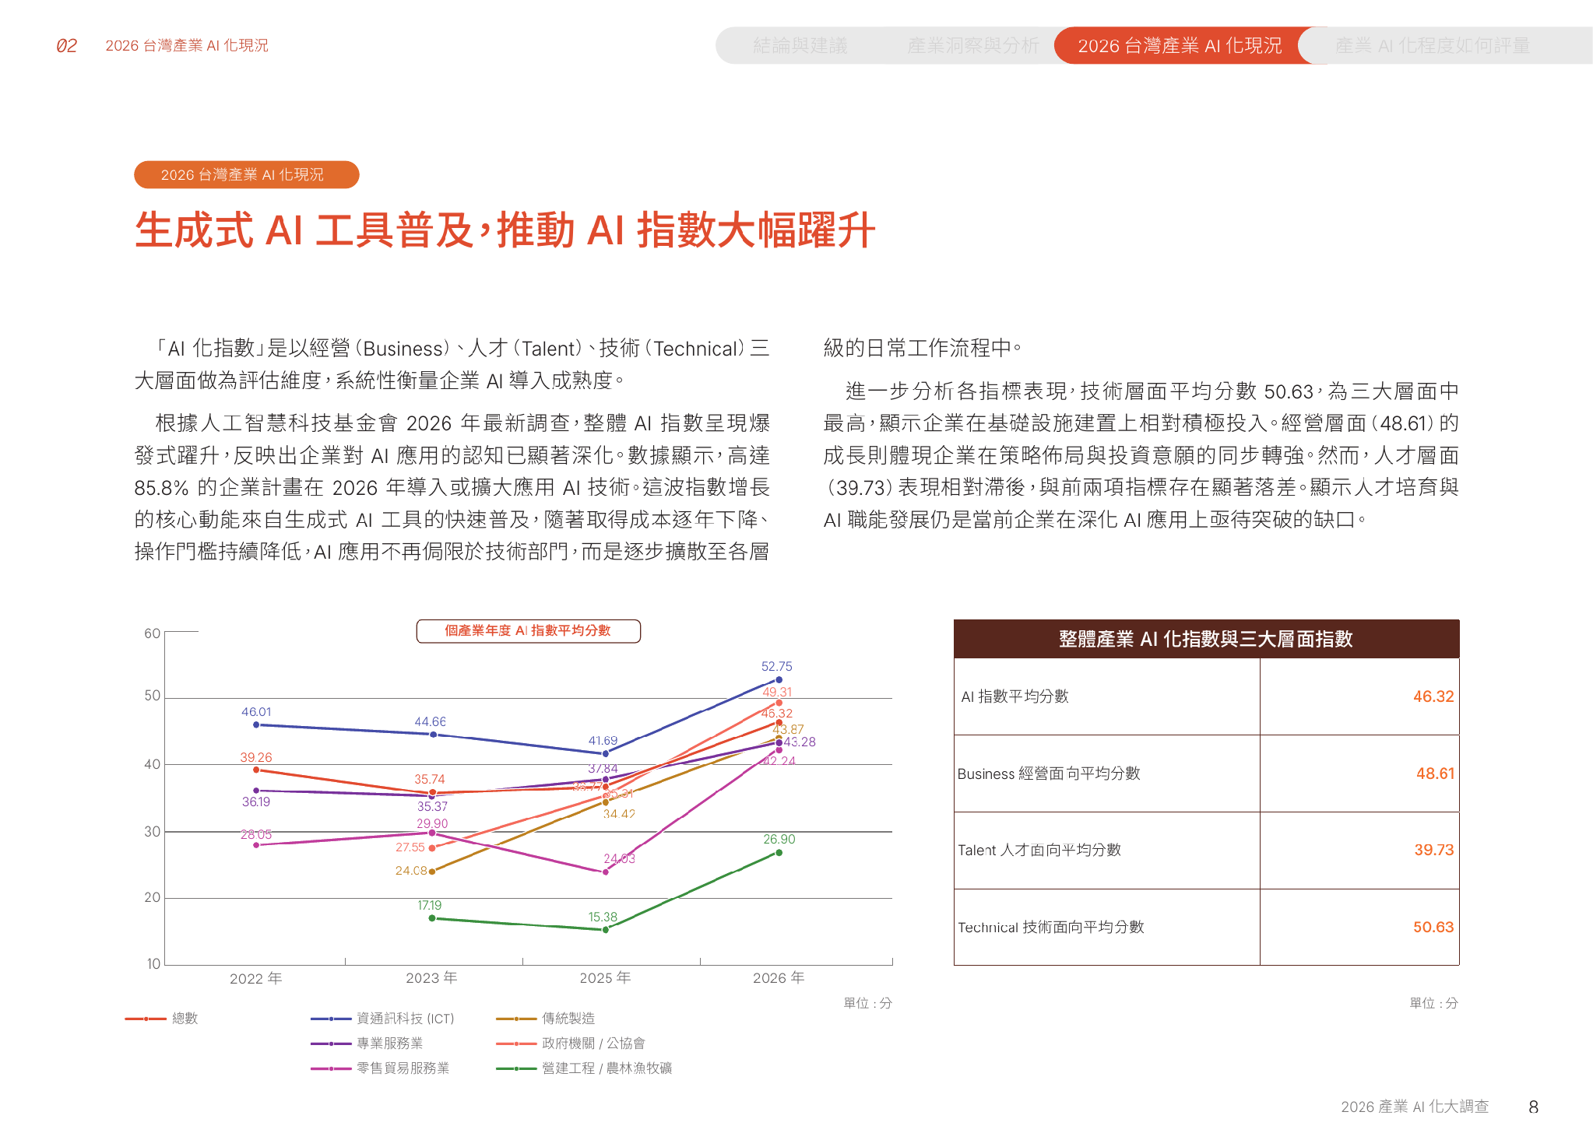The height and width of the screenshot is (1126, 1593).
Task: Click the 24.03 data label
Action: [x=619, y=859]
